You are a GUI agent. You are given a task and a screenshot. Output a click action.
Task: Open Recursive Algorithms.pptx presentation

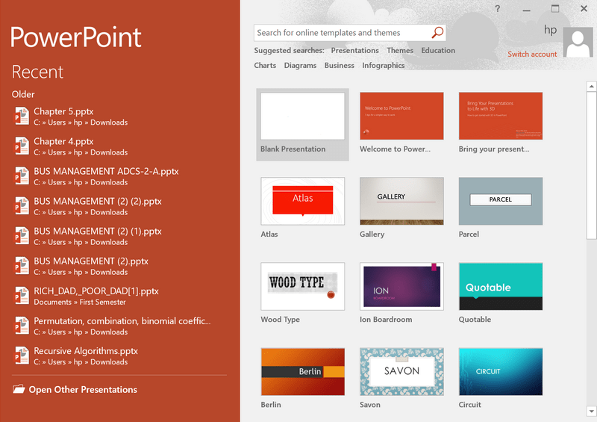pos(119,356)
